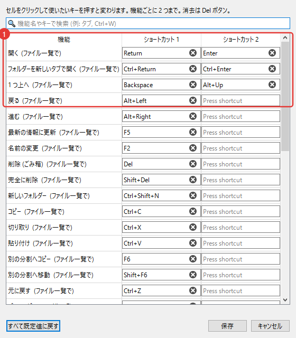The height and width of the screenshot is (338, 296).
Task: Select the Backspace shortcut cell
Action: pyautogui.click(x=161, y=84)
